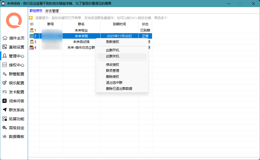Select the 群组授权 tab
The height and width of the screenshot is (160, 260).
pyautogui.click(x=36, y=11)
